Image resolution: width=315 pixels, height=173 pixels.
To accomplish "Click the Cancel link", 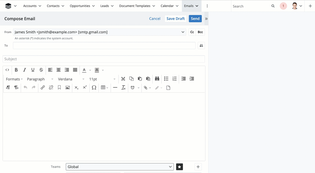I will coord(155,19).
